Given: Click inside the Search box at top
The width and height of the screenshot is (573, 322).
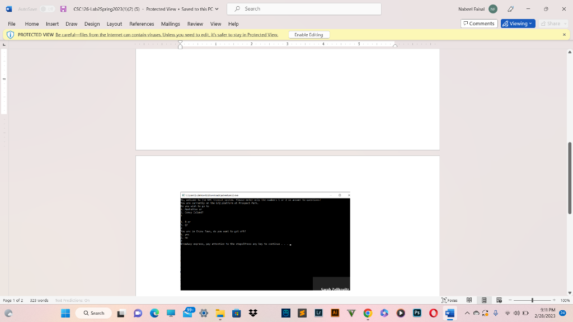Looking at the screenshot, I should click(304, 8).
